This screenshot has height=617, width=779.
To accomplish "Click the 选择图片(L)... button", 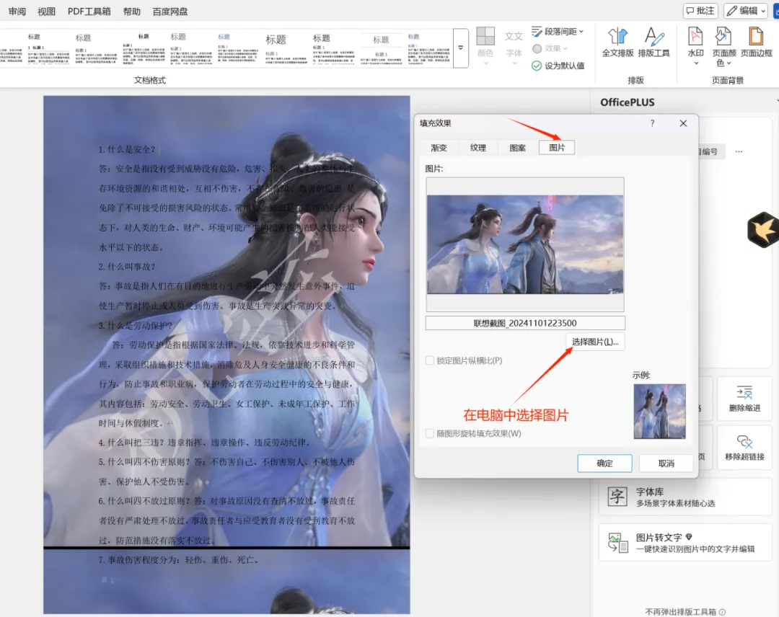I will pyautogui.click(x=594, y=342).
